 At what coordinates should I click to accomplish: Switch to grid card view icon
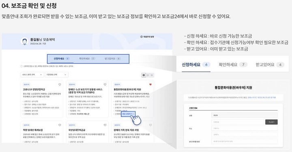pyautogui.click(x=144, y=75)
